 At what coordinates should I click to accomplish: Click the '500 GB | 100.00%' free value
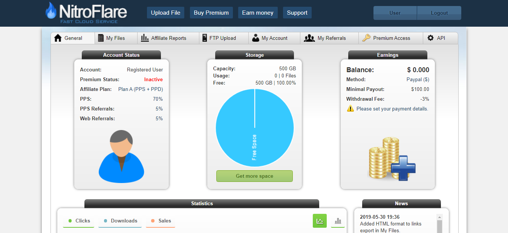(x=276, y=83)
